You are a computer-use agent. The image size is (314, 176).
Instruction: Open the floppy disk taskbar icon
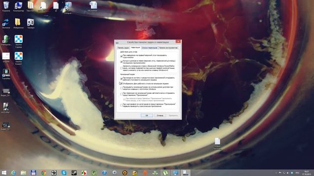pos(33,173)
